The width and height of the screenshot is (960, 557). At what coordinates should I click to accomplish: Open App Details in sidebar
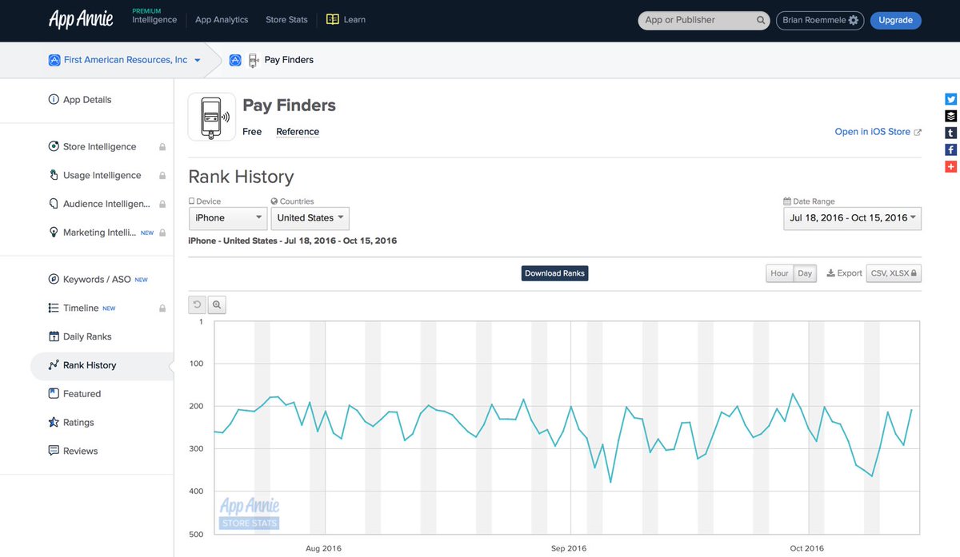tap(87, 100)
